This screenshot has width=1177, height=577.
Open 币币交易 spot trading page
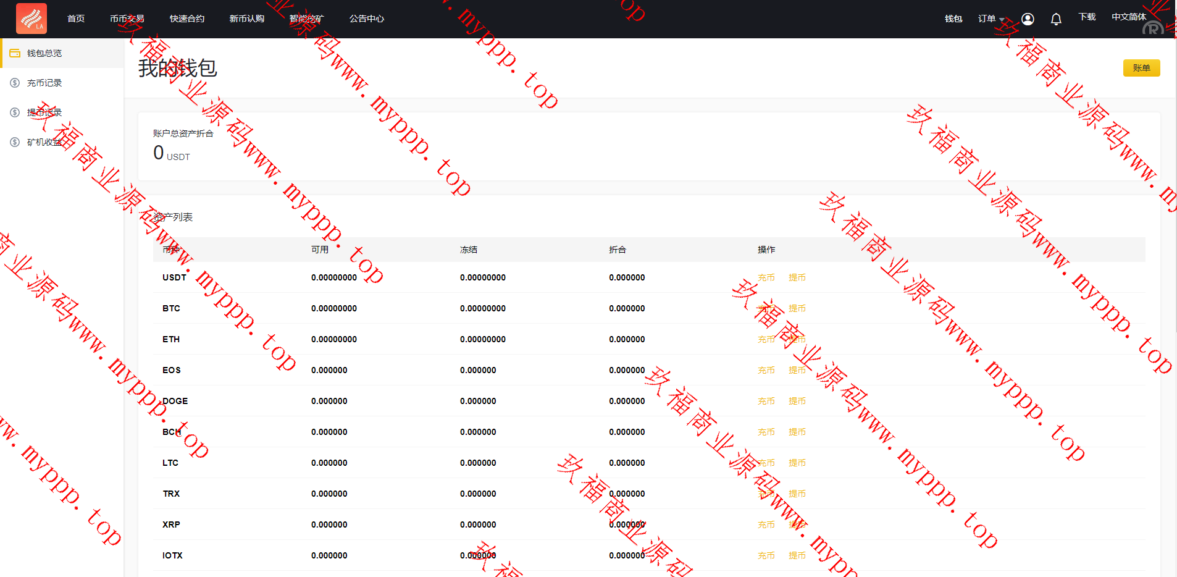[127, 19]
